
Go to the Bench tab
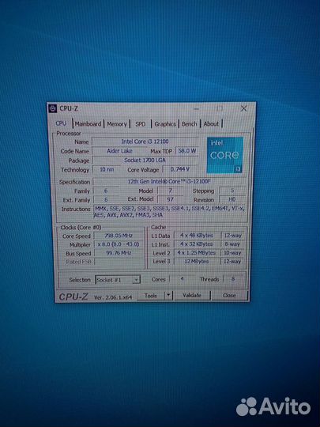pos(190,124)
